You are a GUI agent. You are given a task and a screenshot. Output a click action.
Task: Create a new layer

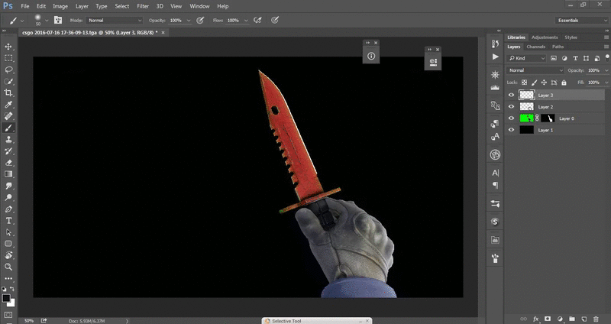click(x=584, y=319)
